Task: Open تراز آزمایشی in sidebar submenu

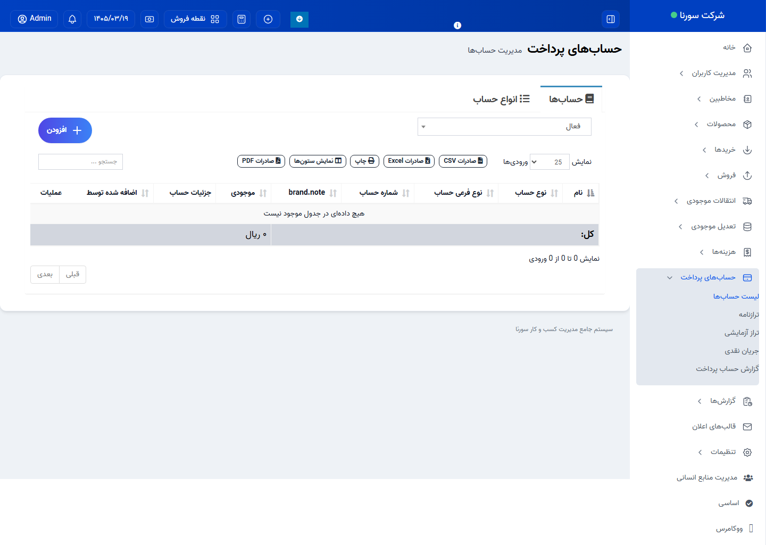Action: 742,333
